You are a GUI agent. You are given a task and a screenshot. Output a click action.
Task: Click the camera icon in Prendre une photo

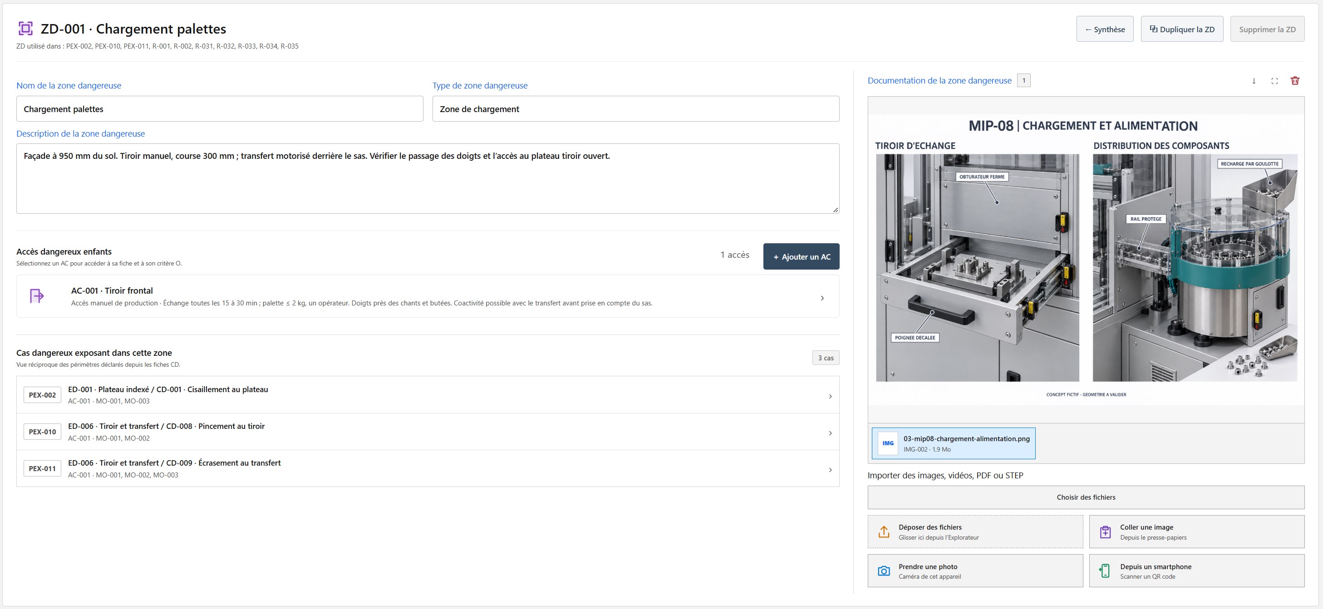click(884, 571)
